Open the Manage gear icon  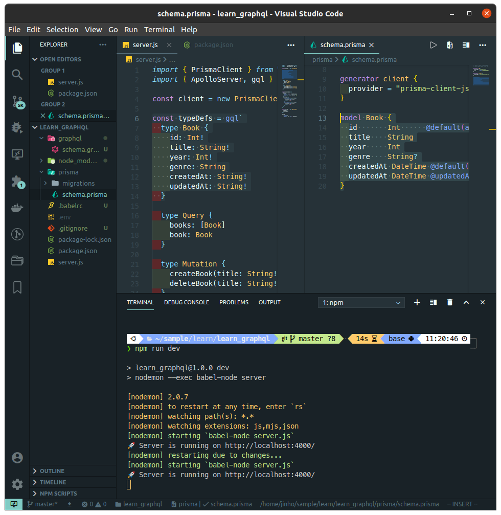[x=17, y=484]
